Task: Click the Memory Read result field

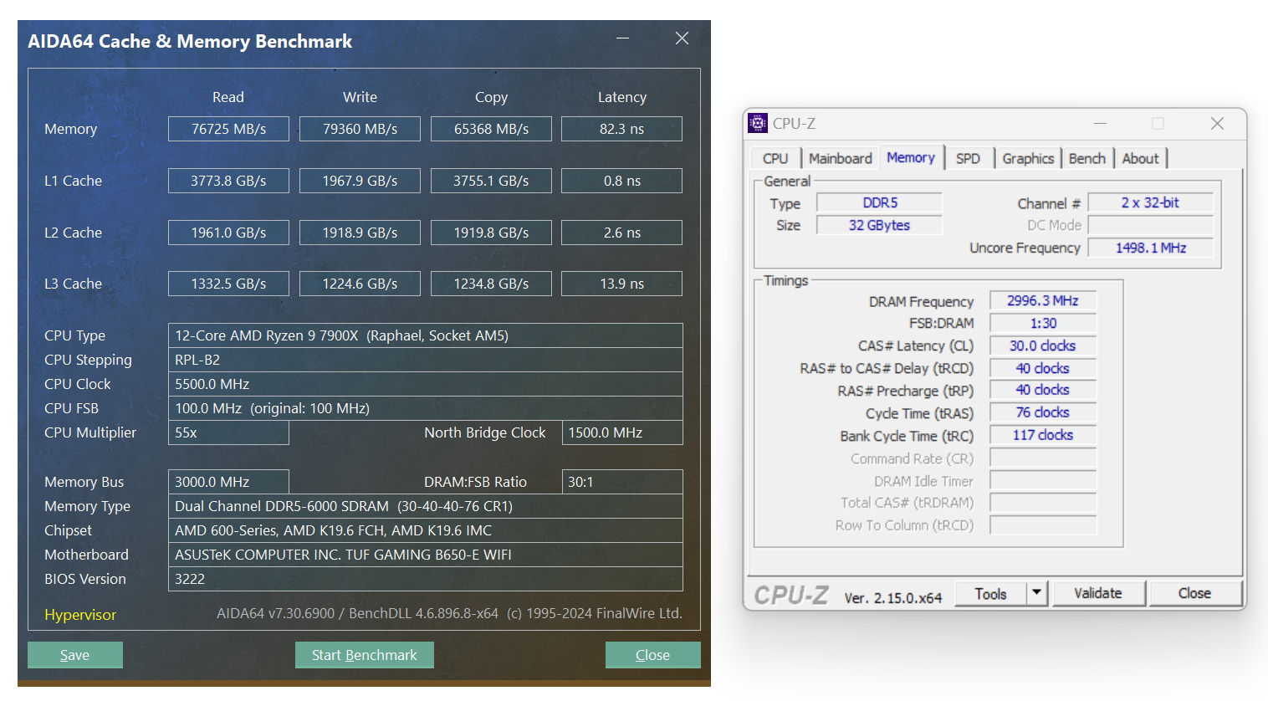Action: pos(228,129)
